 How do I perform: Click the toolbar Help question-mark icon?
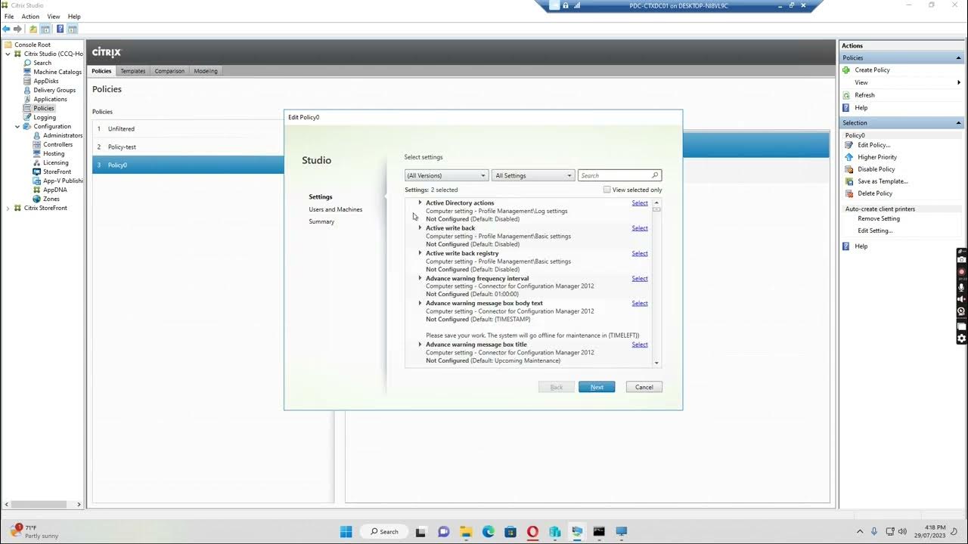pyautogui.click(x=60, y=29)
